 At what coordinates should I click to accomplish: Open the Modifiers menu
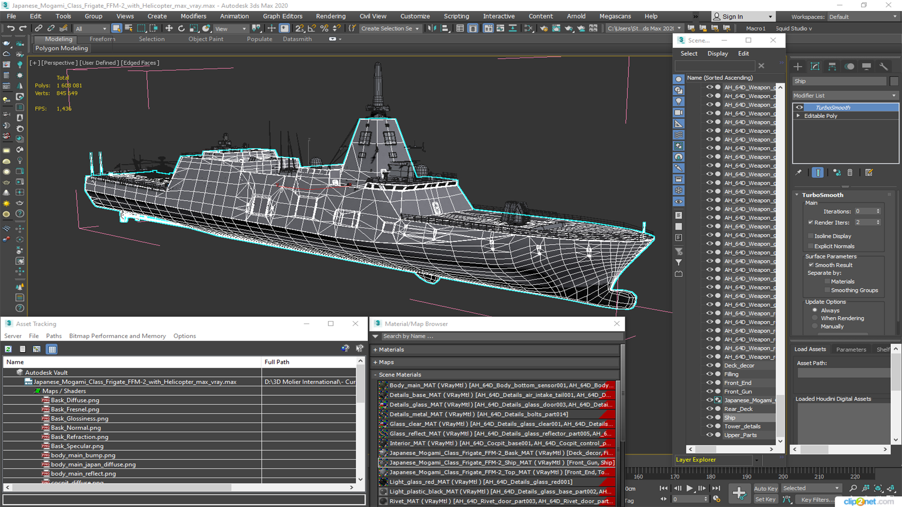tap(193, 16)
